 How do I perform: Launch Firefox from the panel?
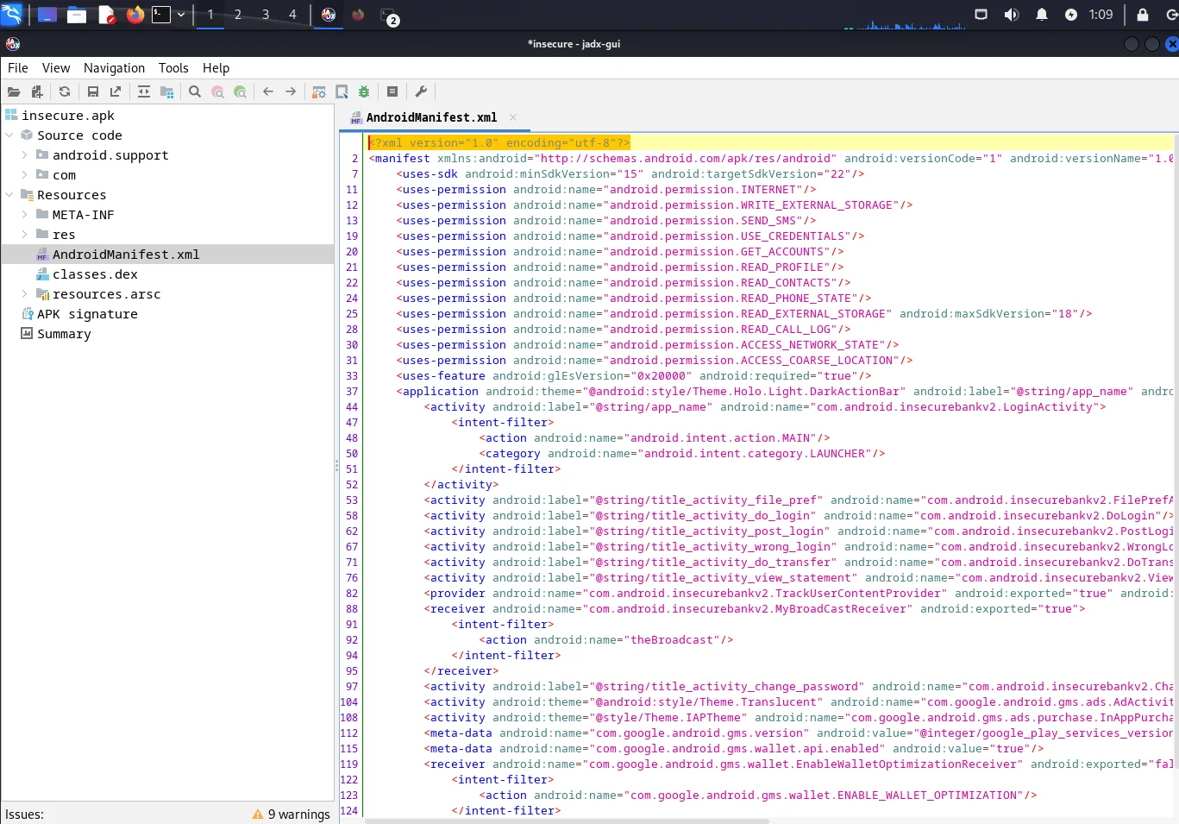click(135, 15)
